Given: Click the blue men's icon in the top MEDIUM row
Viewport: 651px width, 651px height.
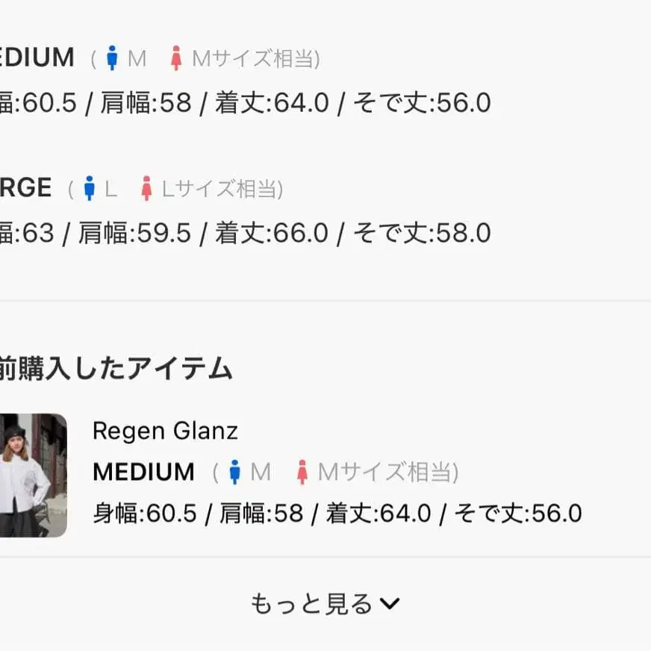Looking at the screenshot, I should tap(112, 58).
